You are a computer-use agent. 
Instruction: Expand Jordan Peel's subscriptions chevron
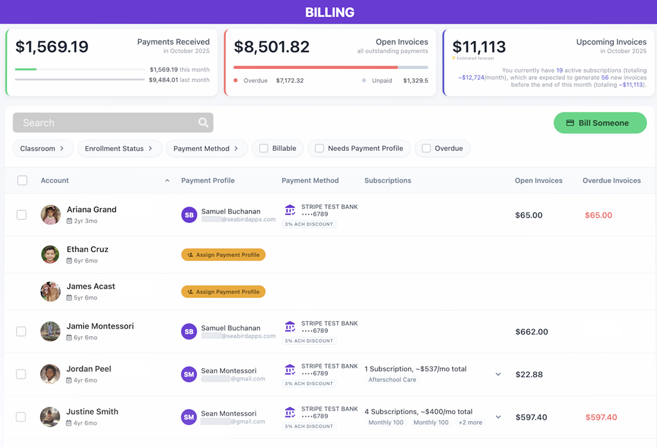tap(498, 374)
